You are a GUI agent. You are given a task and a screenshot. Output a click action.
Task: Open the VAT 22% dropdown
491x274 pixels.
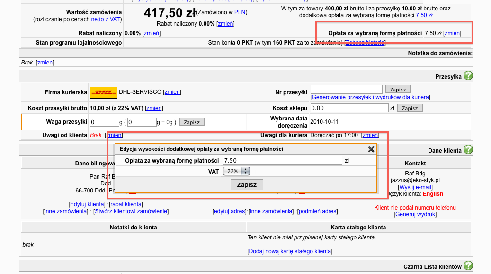236,171
